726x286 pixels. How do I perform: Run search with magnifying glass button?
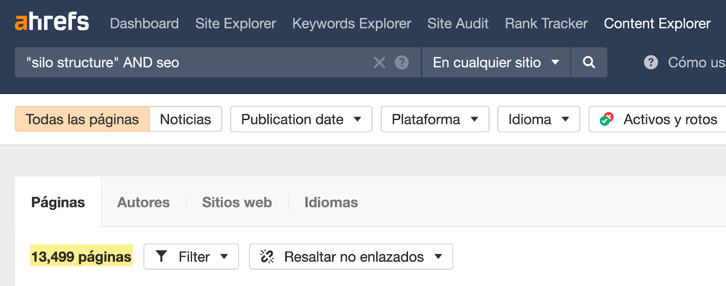click(589, 62)
